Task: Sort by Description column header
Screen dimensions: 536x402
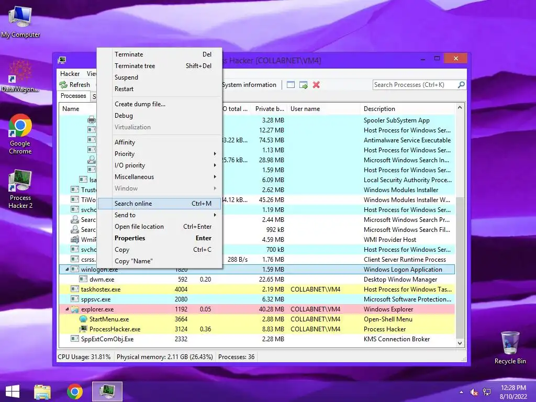Action: pyautogui.click(x=379, y=109)
